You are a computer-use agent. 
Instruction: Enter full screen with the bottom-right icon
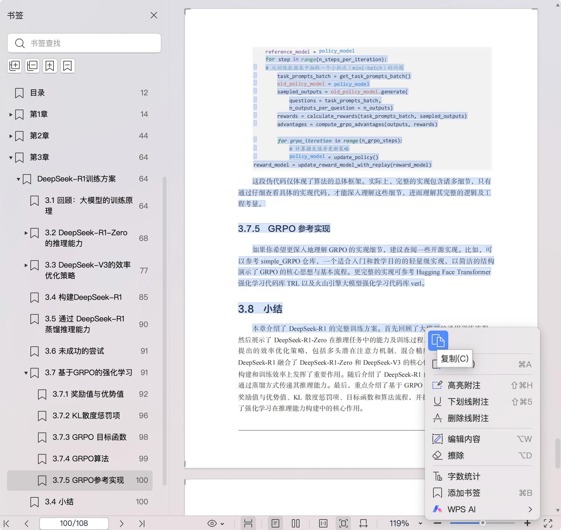tap(548, 523)
